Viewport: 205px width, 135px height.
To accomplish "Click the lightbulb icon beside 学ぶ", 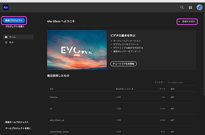I will (x=6, y=42).
